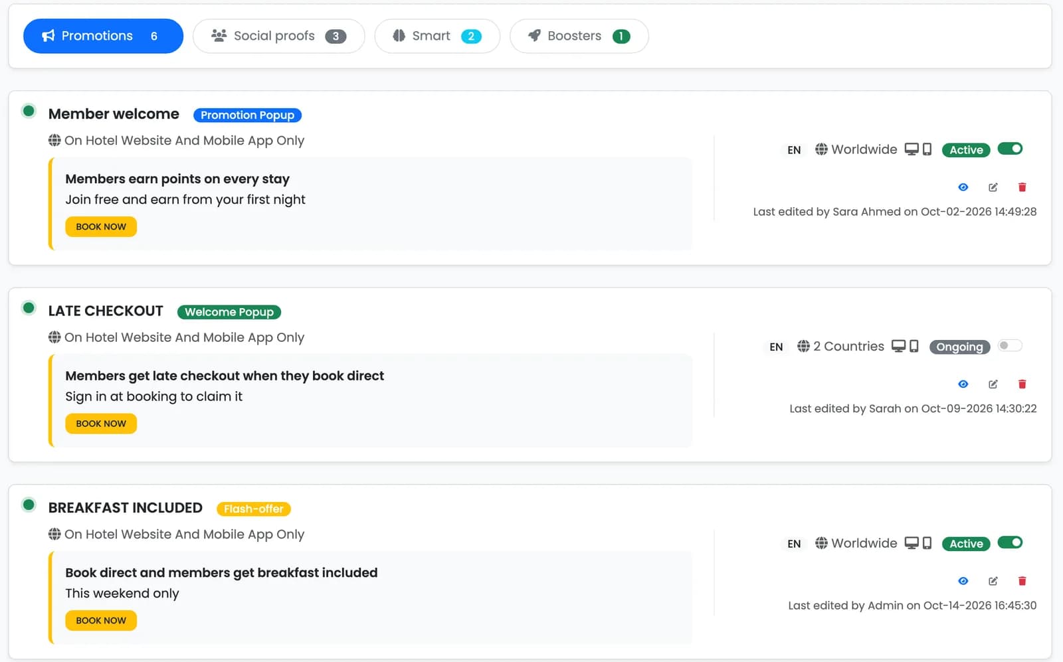The width and height of the screenshot is (1063, 662).
Task: Click the Member welcome green status dot
Action: click(x=29, y=111)
